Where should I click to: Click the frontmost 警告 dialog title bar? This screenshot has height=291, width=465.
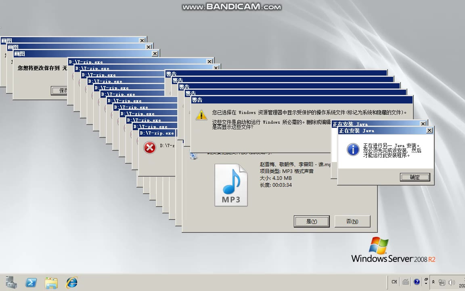[302, 100]
